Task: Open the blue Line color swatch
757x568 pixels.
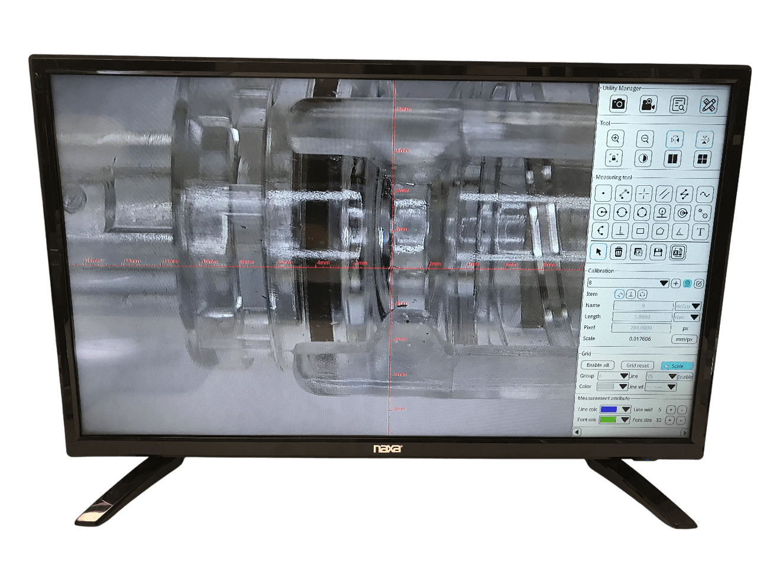Action: tap(609, 409)
